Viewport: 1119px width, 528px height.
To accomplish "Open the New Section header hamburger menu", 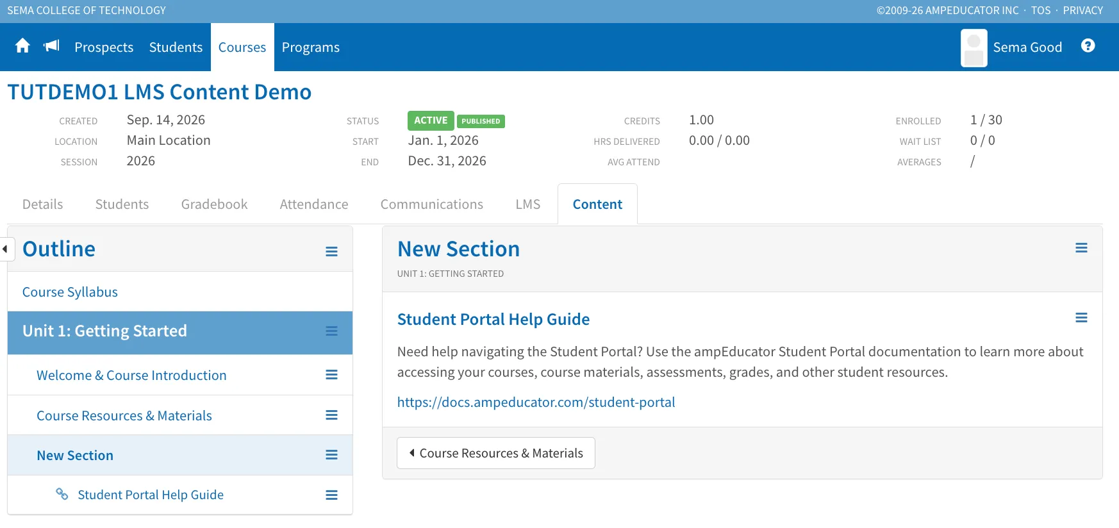I will pyautogui.click(x=1081, y=248).
